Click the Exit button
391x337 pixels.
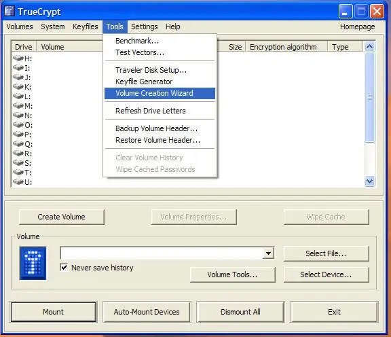(334, 312)
